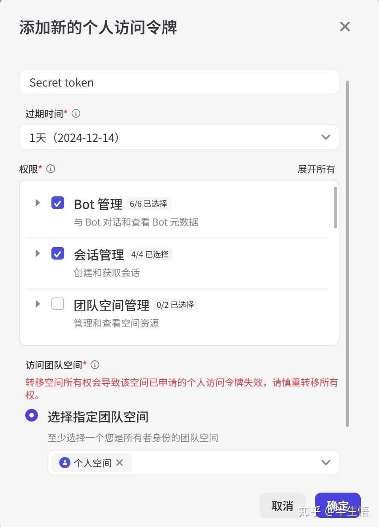The height and width of the screenshot is (527, 379).
Task: Expand the Bot 管理 permission group
Action: pyautogui.click(x=38, y=203)
